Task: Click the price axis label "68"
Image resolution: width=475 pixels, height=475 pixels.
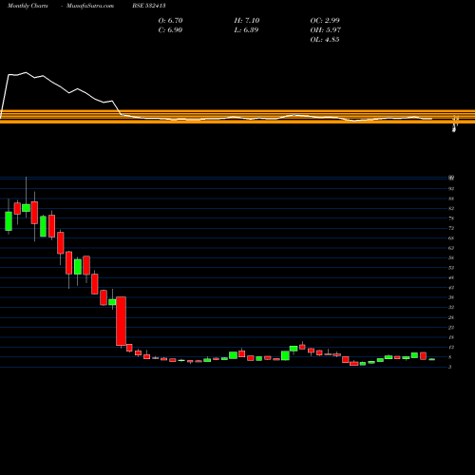Action: click(x=451, y=238)
